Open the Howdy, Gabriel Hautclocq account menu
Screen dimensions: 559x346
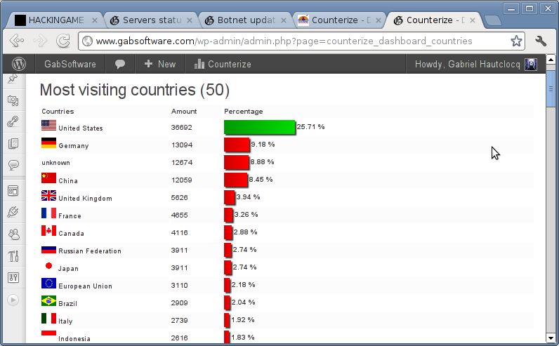coord(475,64)
